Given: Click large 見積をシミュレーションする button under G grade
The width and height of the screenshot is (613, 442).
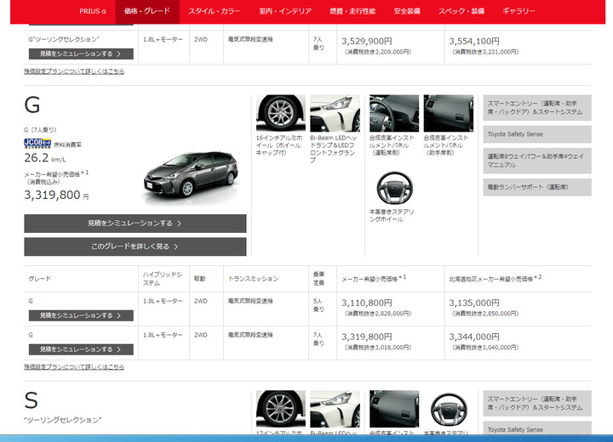Looking at the screenshot, I should pos(135,224).
